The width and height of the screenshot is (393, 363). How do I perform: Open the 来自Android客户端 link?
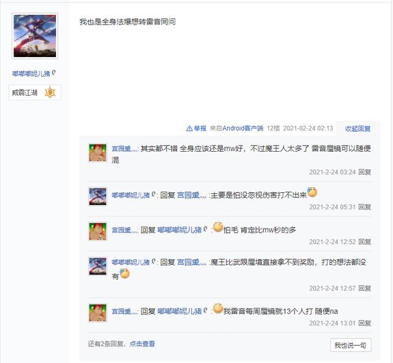coord(236,128)
